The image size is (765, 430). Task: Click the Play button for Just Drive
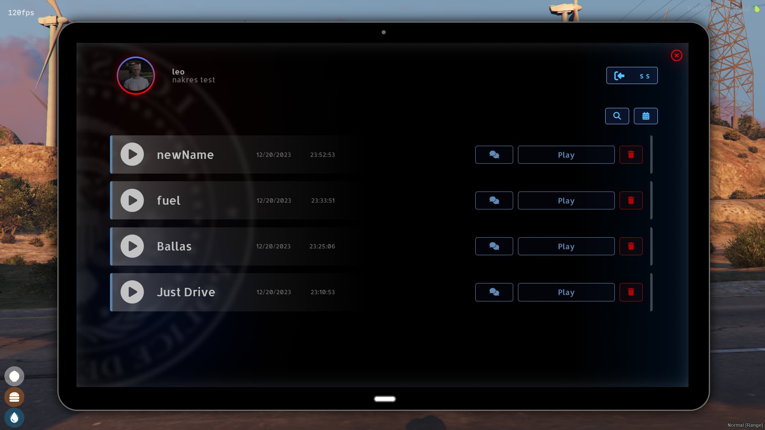566,292
